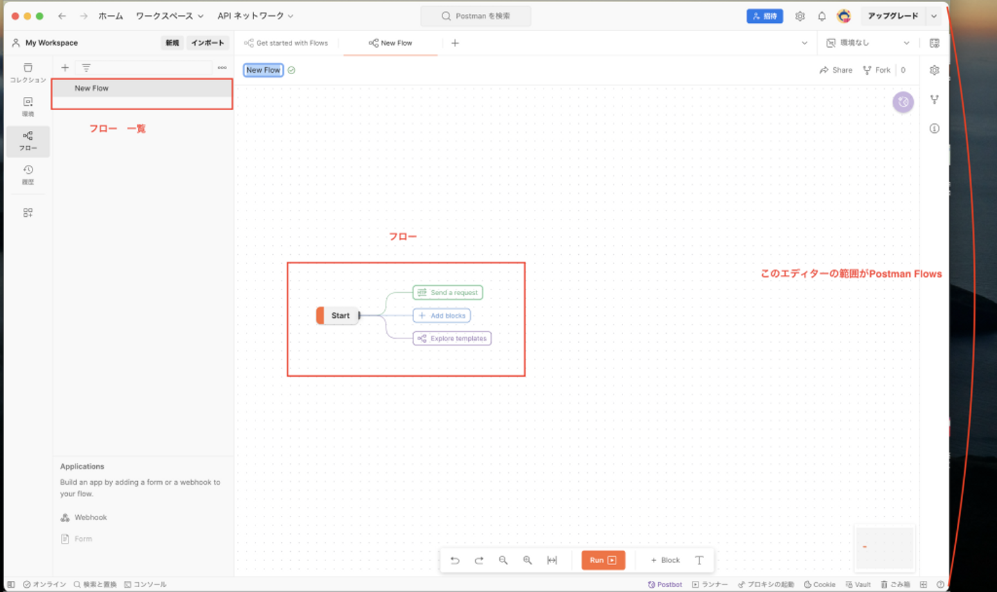Expand the ワークスペース dropdown
Viewport: 997px width, 592px height.
tap(170, 16)
